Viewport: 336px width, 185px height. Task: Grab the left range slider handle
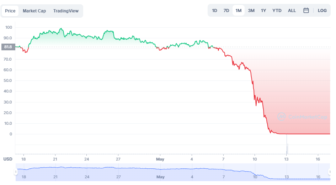pos(16,172)
